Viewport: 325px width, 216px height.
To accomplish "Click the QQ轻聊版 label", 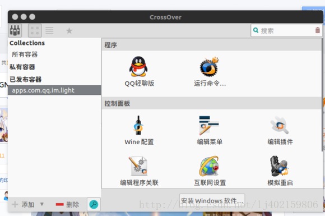I will 140,84.
